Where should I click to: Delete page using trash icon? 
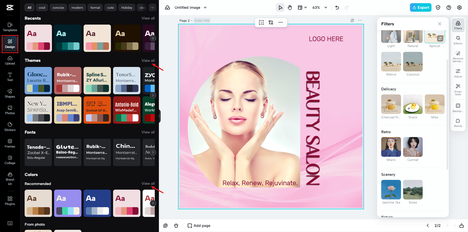click(176, 226)
